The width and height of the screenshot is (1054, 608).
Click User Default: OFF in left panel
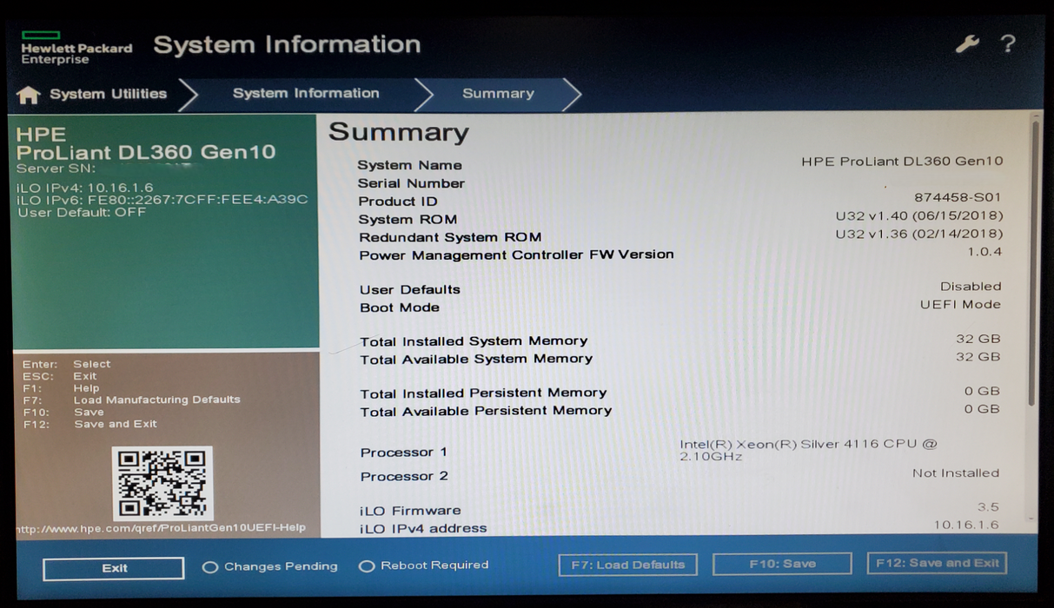(82, 212)
